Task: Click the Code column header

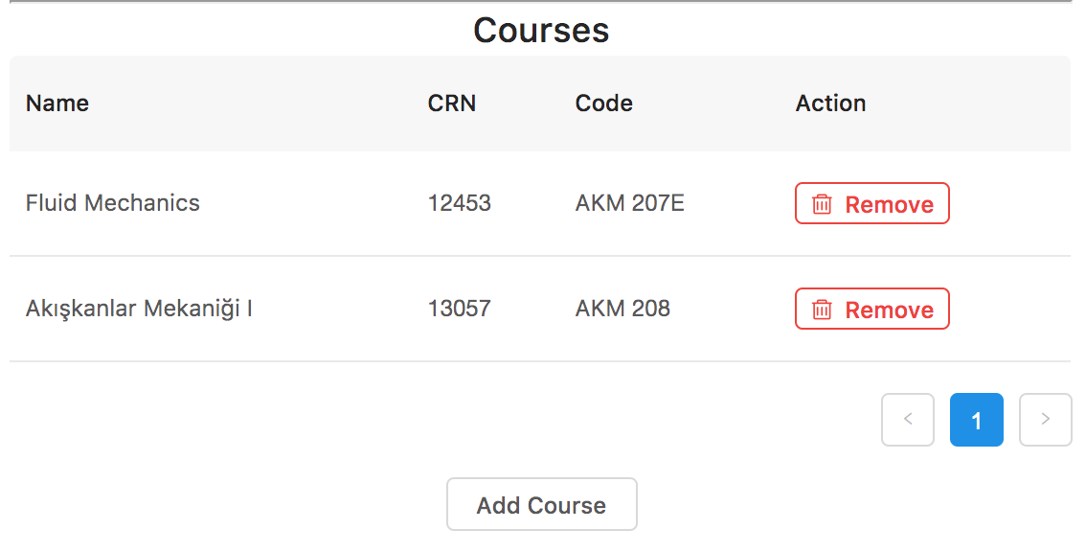Action: tap(603, 103)
